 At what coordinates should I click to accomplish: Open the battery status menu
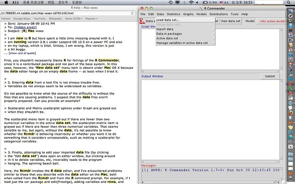(x=210, y=2)
